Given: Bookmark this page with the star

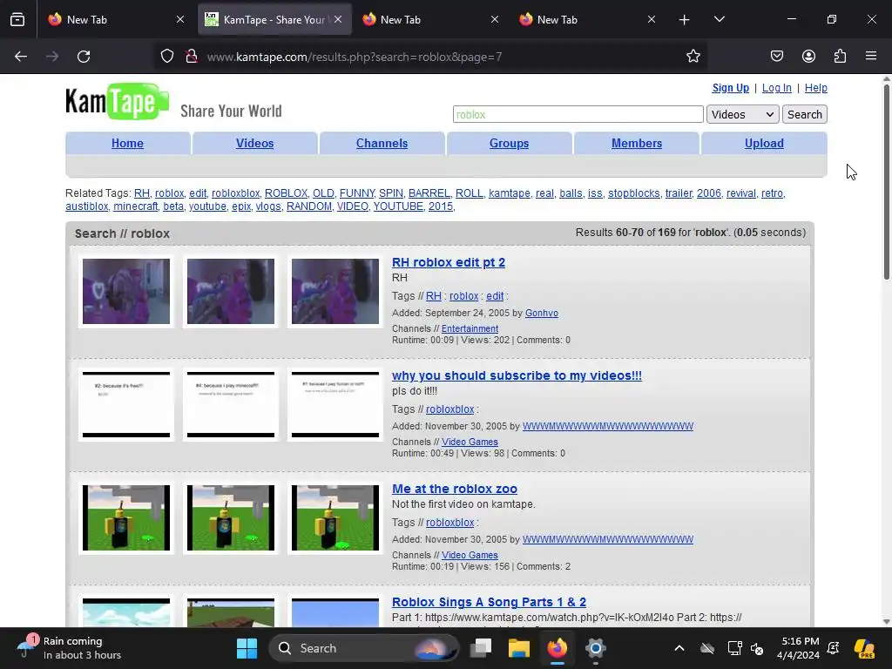Looking at the screenshot, I should coord(693,57).
